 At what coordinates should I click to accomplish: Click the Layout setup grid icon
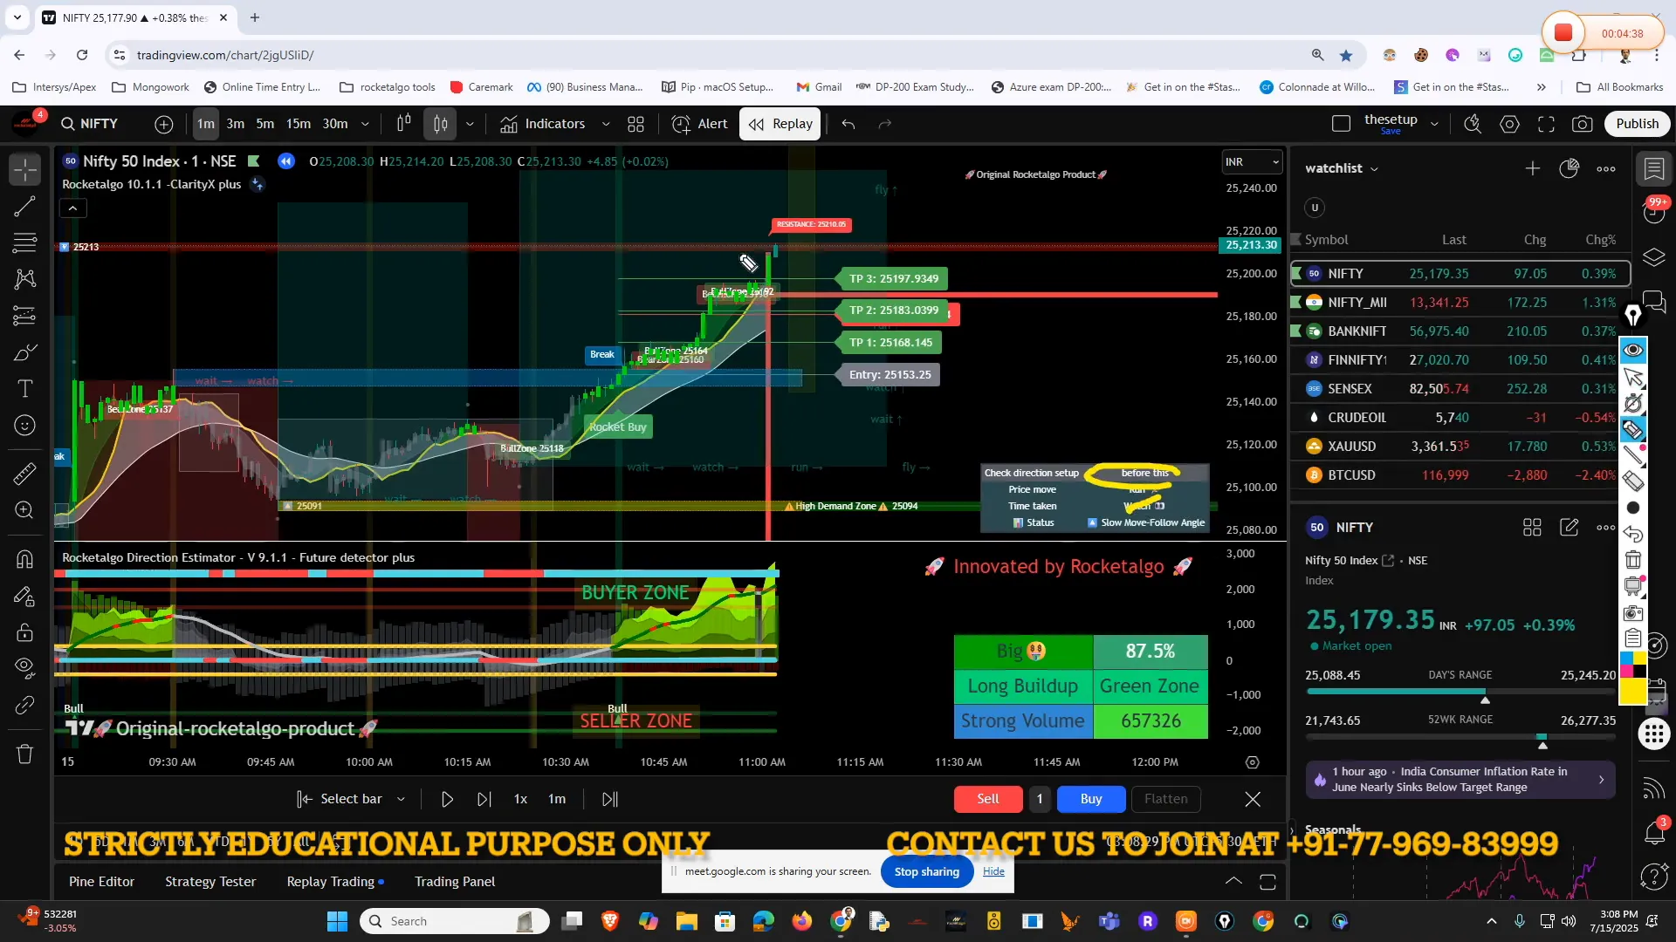coord(635,124)
